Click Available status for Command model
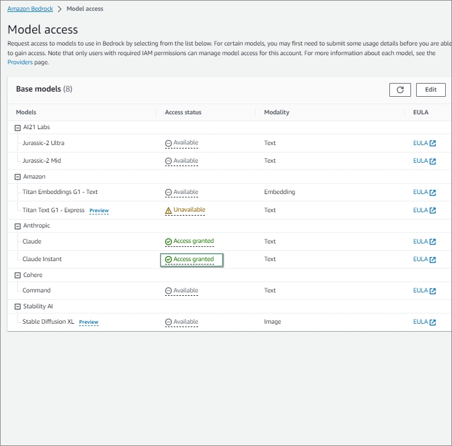 tap(182, 291)
